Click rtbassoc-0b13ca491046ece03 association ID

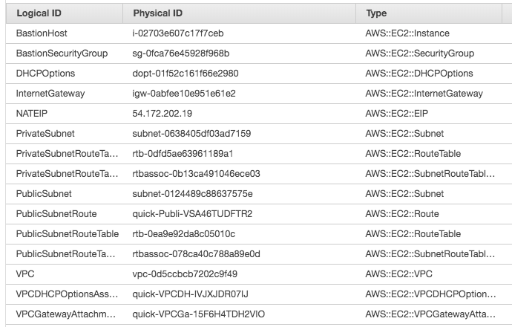196,174
